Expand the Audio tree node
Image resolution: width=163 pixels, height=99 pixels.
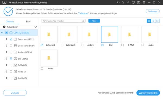click(7, 71)
